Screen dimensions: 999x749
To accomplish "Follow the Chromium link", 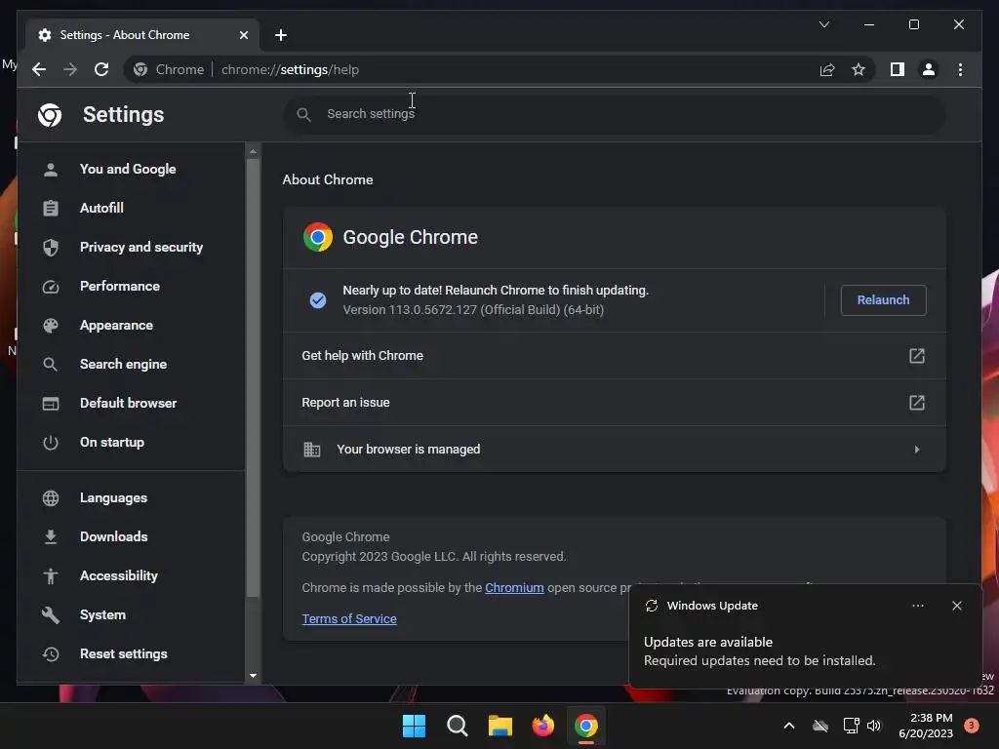I will [x=514, y=587].
